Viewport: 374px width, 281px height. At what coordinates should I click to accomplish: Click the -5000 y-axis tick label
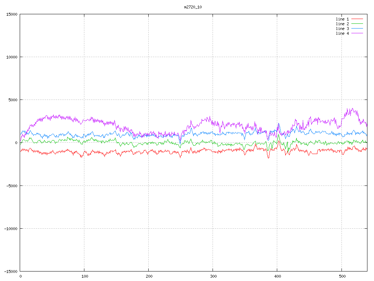pyautogui.click(x=11, y=186)
